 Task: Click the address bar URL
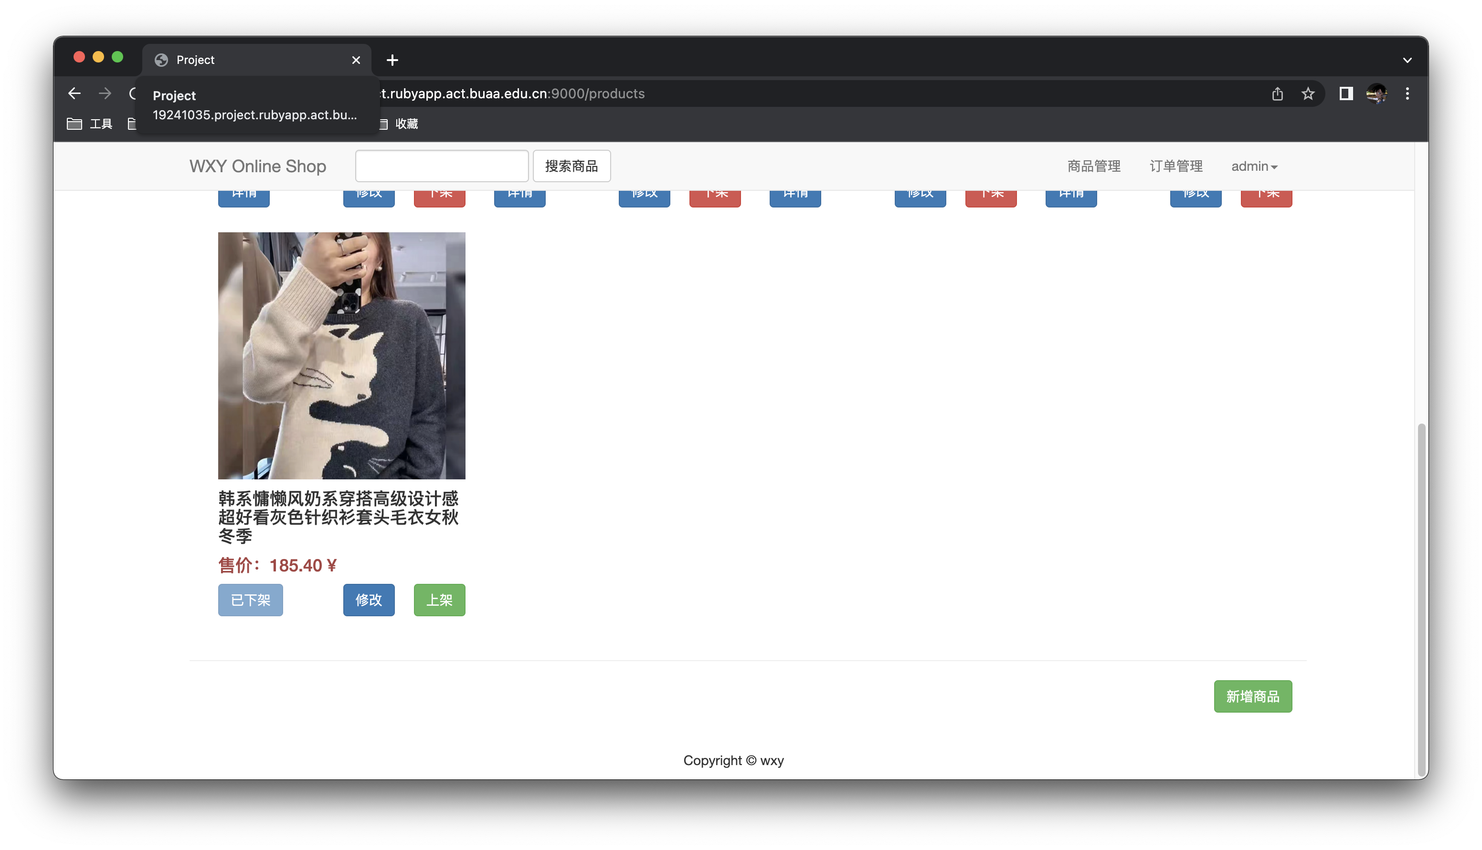click(x=512, y=93)
